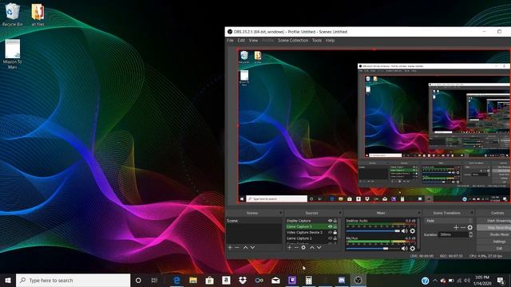Pop out the Sources dock panel
Image resolution: width=511 pixels, height=287 pixels.
(x=340, y=213)
